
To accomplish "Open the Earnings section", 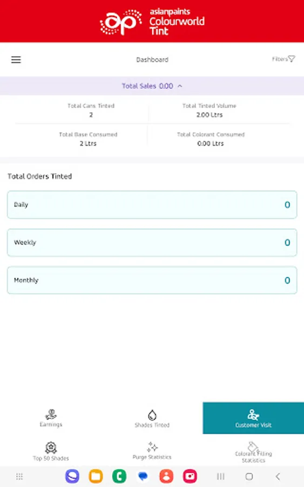I will 51,418.
